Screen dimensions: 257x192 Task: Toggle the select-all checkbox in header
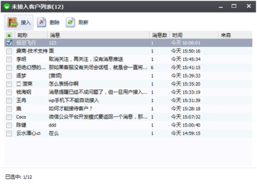coord(9,35)
